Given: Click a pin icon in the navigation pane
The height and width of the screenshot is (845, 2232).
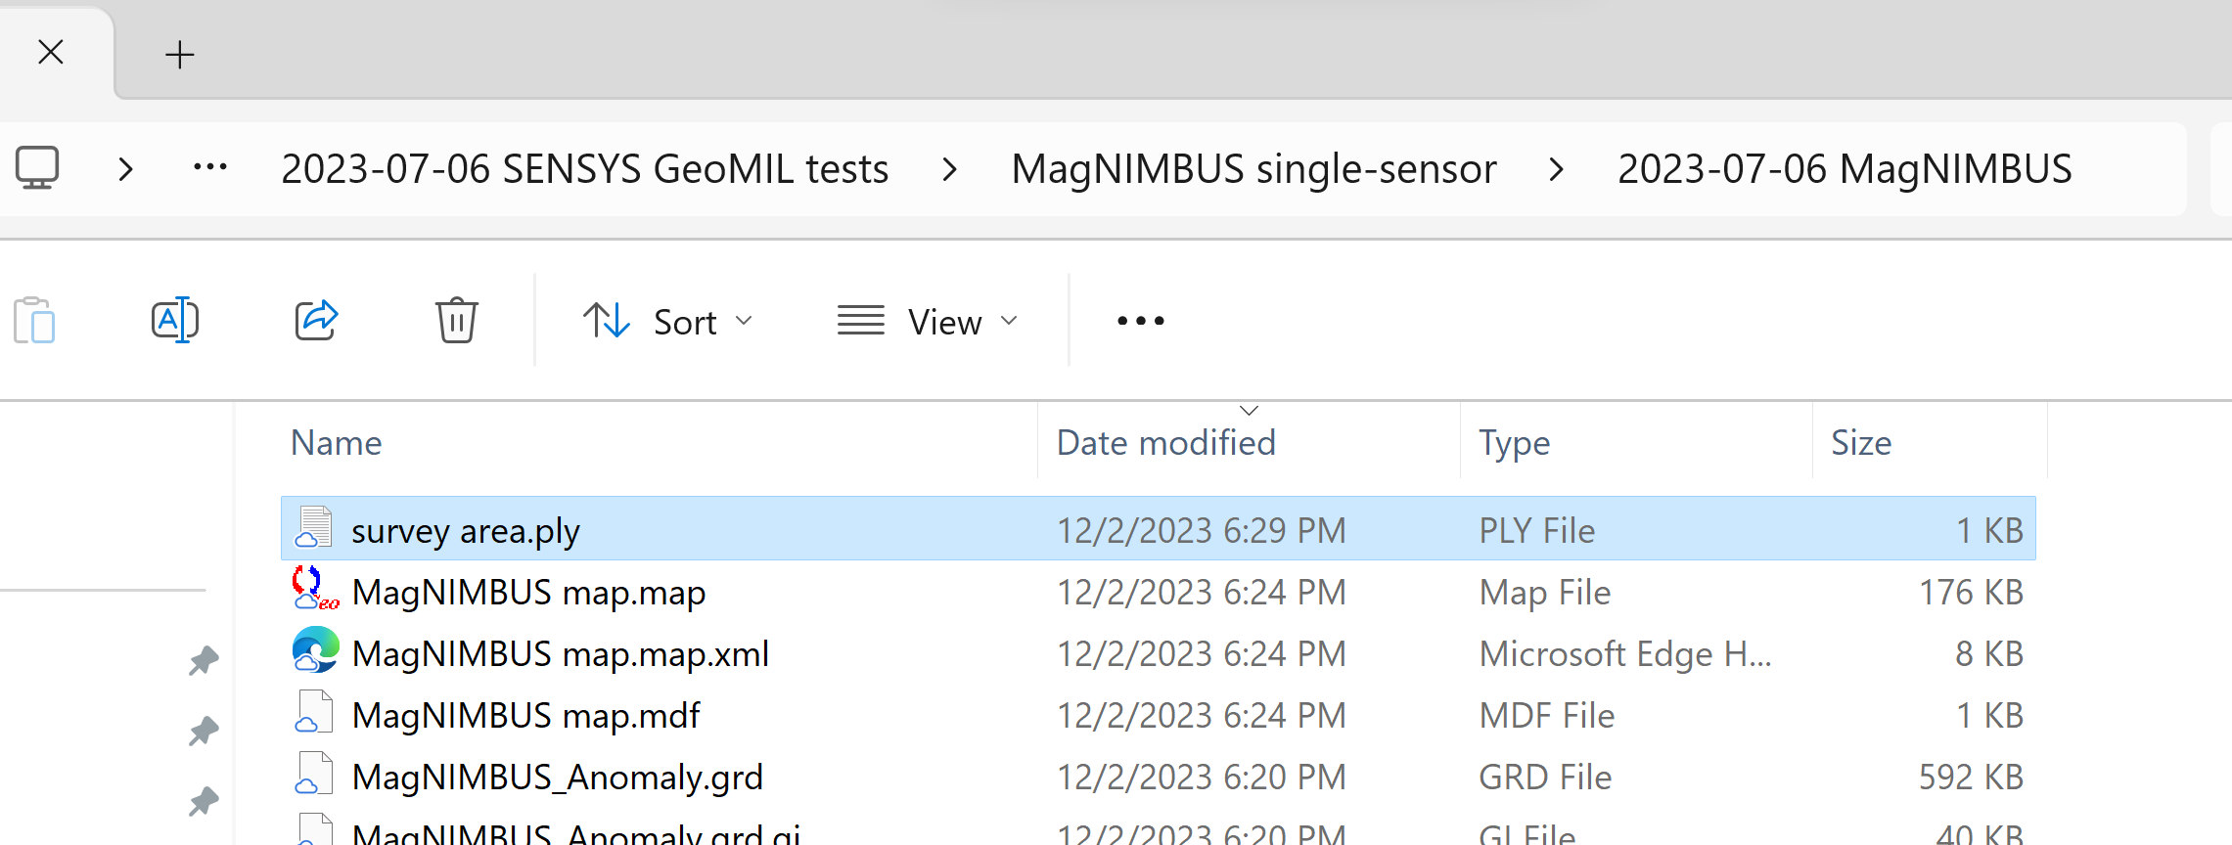Looking at the screenshot, I should 203,661.
